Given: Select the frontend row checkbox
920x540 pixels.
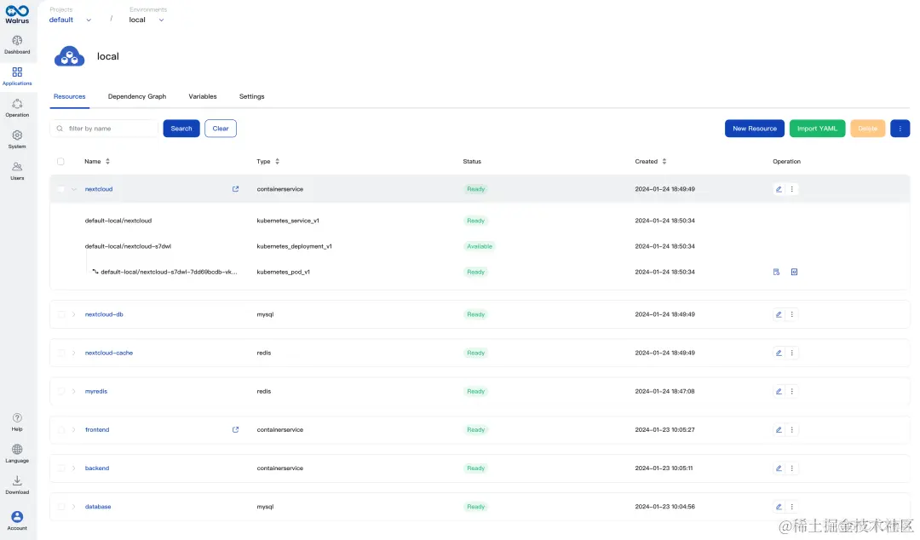Looking at the screenshot, I should (x=60, y=429).
